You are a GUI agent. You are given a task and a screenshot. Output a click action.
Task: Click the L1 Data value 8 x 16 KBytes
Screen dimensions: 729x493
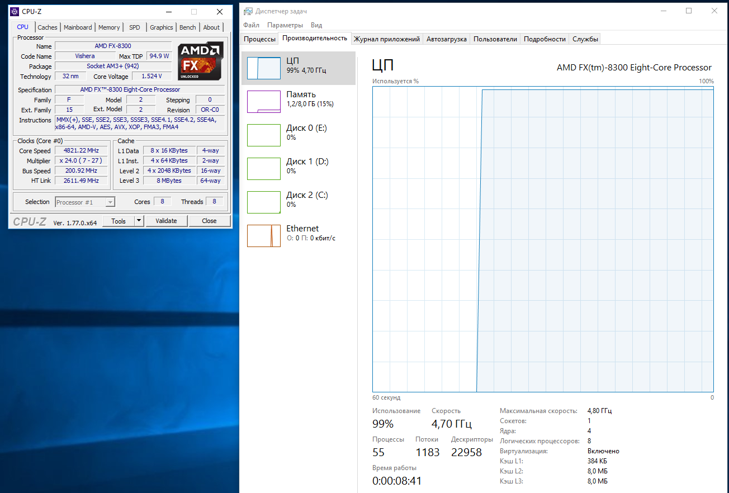[170, 151]
